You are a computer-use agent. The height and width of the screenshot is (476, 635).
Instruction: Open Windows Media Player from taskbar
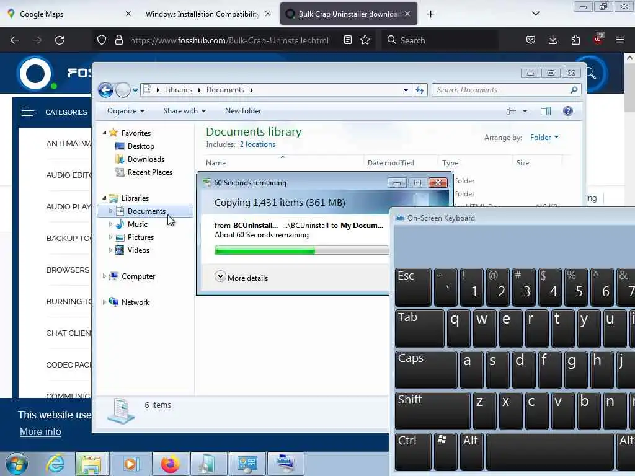130,464
